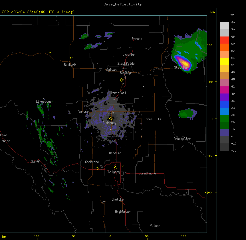The height and width of the screenshot is (240, 246).
Task: Click the Lacombe city label
Action: (x=128, y=54)
